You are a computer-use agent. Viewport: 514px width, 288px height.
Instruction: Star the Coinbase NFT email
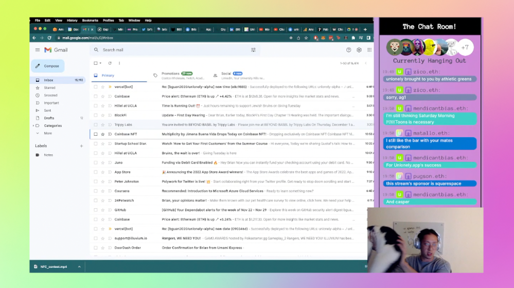tap(102, 134)
